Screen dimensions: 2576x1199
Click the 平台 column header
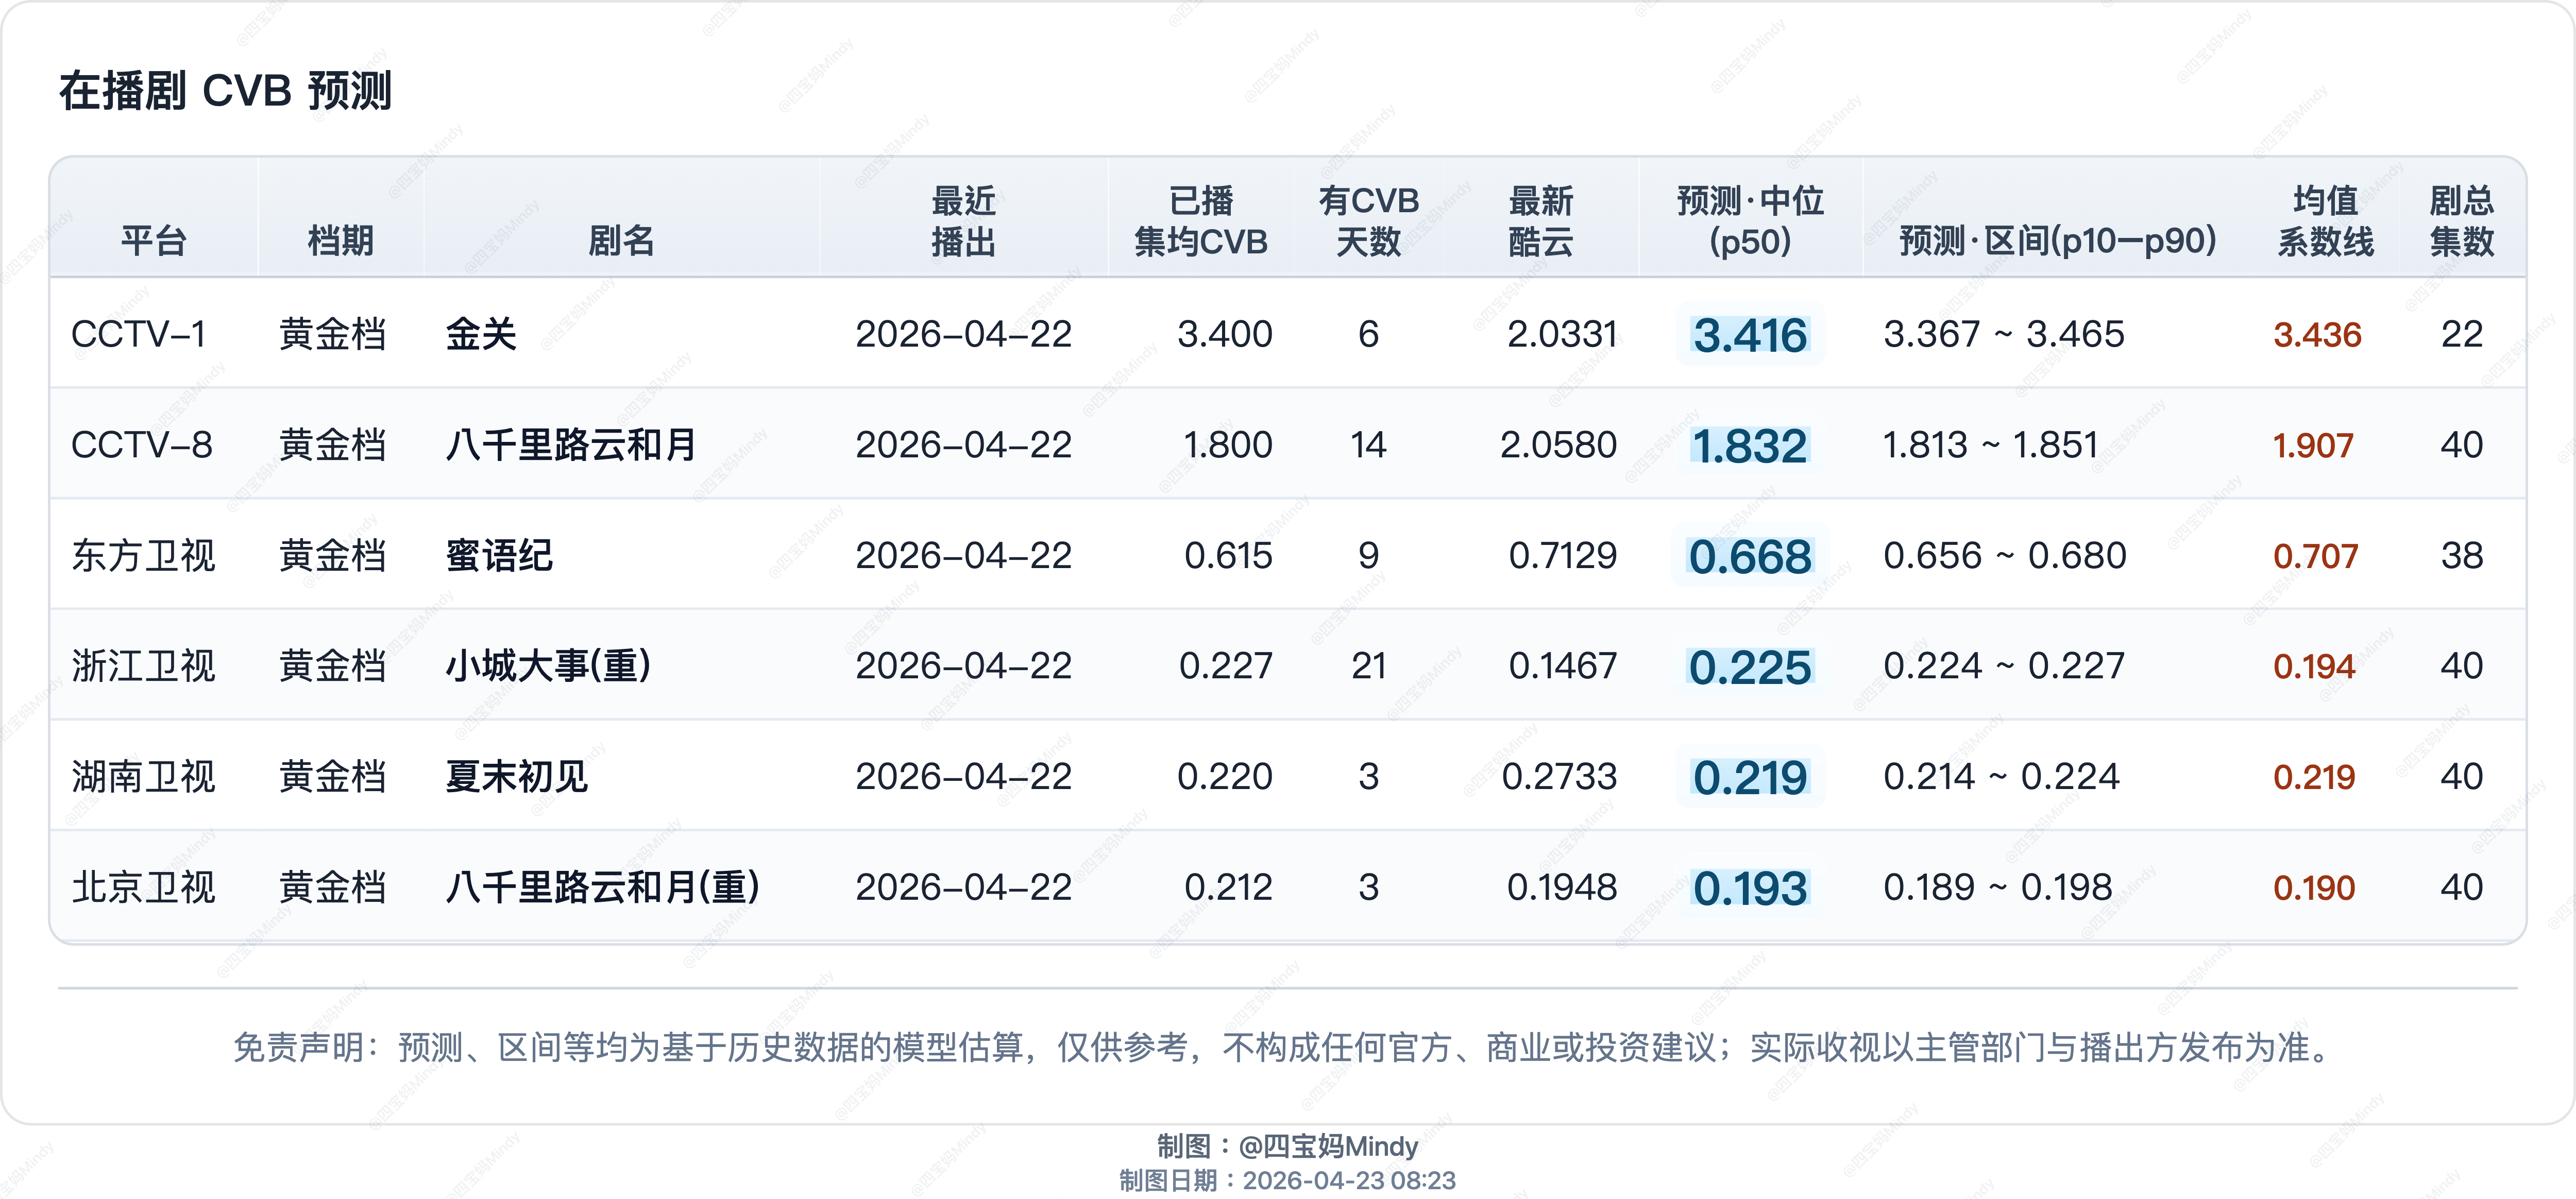click(x=153, y=241)
